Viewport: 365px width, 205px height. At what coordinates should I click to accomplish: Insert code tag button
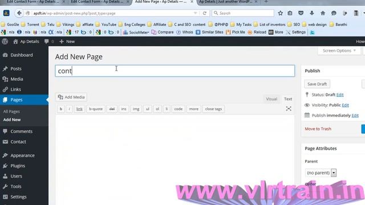(x=179, y=109)
